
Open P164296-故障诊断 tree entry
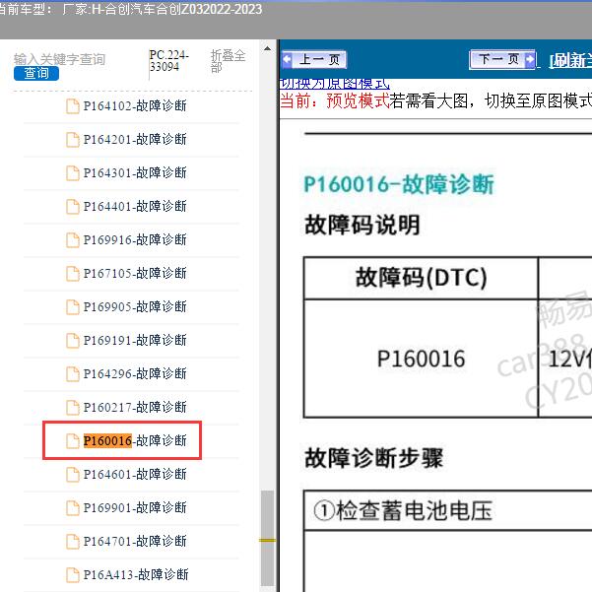(135, 373)
